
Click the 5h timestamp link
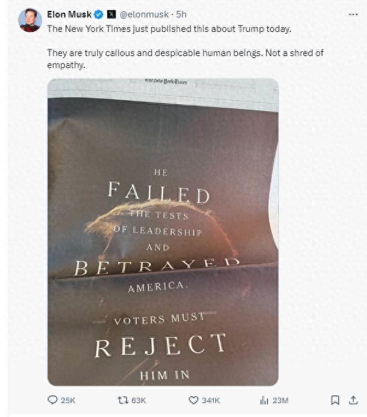click(x=181, y=14)
